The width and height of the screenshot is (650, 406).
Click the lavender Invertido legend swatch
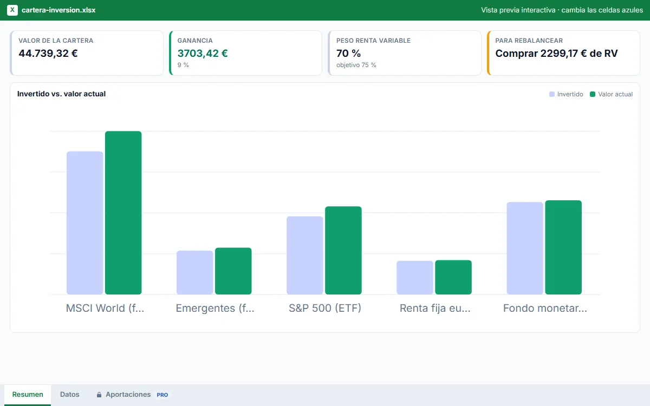coord(552,94)
